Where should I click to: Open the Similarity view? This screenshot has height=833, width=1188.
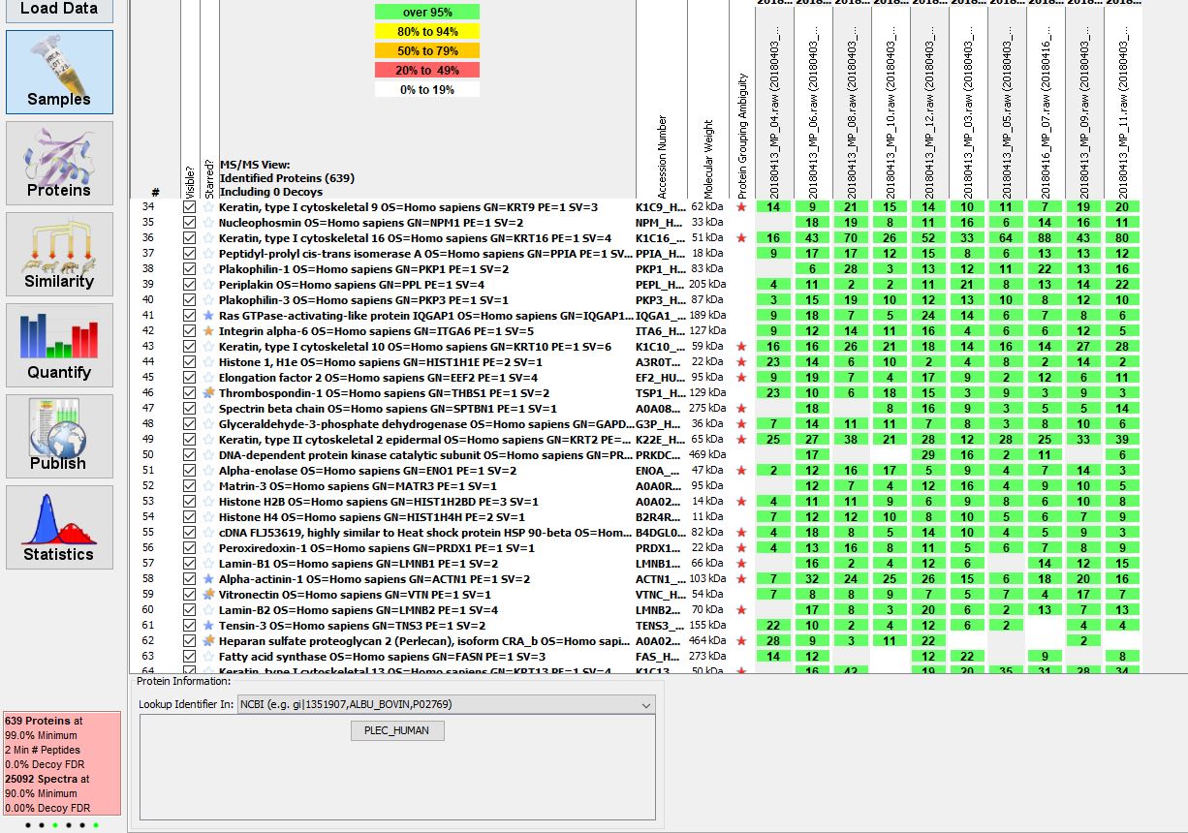59,254
